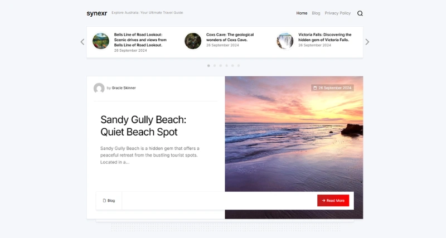Click the 26 September 2024 date badge
The height and width of the screenshot is (238, 446).
(x=332, y=88)
